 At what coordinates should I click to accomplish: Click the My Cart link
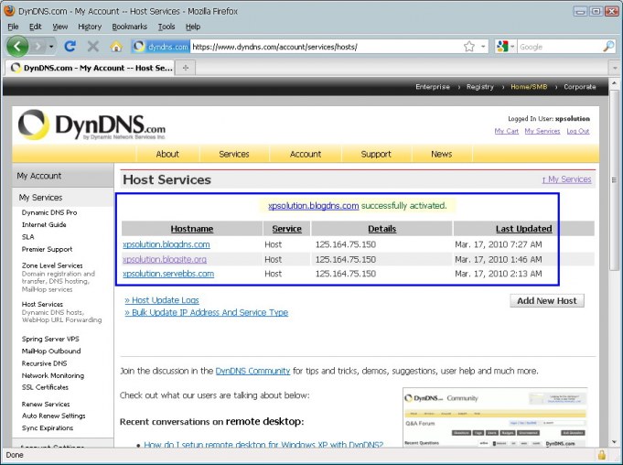(x=507, y=131)
